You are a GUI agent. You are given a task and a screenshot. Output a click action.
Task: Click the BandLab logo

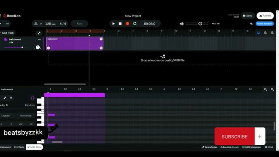12,16
